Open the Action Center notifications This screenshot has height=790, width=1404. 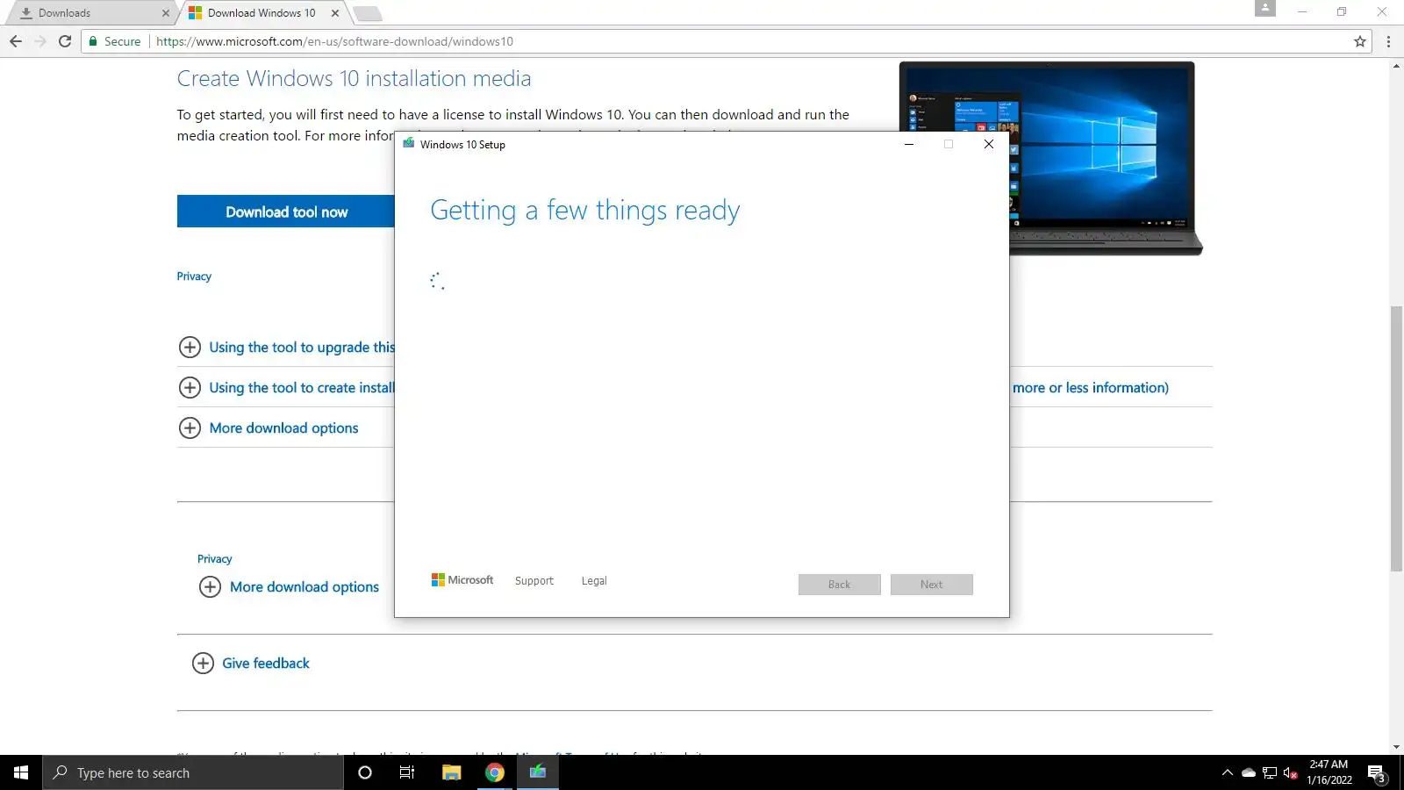(1377, 773)
